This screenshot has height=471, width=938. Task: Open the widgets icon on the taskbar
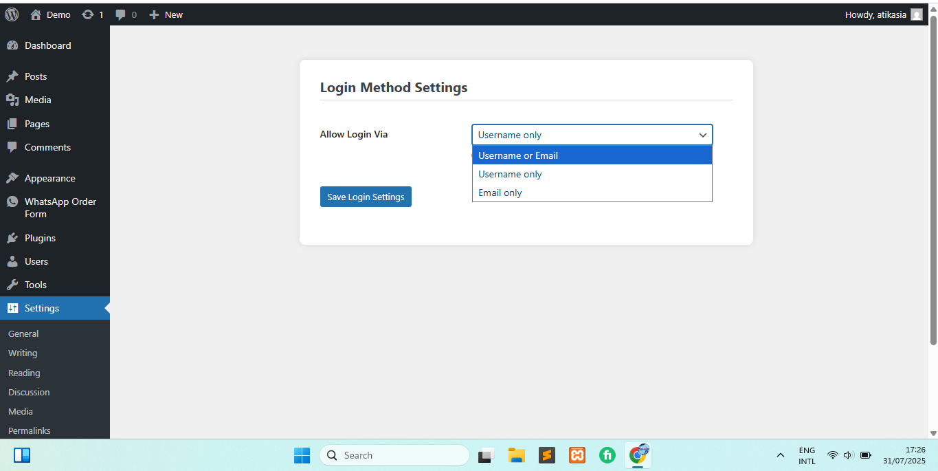(22, 455)
